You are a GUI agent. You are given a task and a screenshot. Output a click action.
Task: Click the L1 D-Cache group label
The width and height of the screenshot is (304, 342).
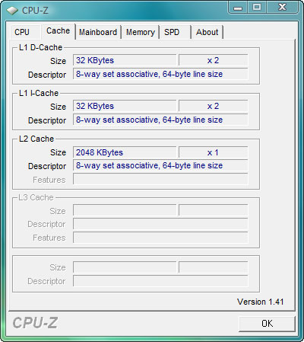40,47
